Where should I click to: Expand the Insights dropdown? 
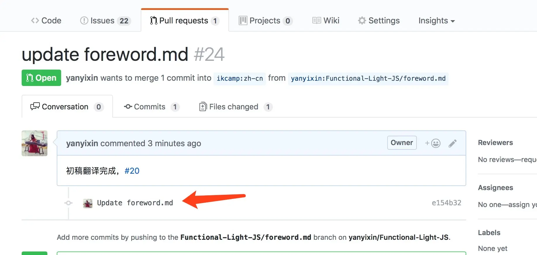point(437,20)
